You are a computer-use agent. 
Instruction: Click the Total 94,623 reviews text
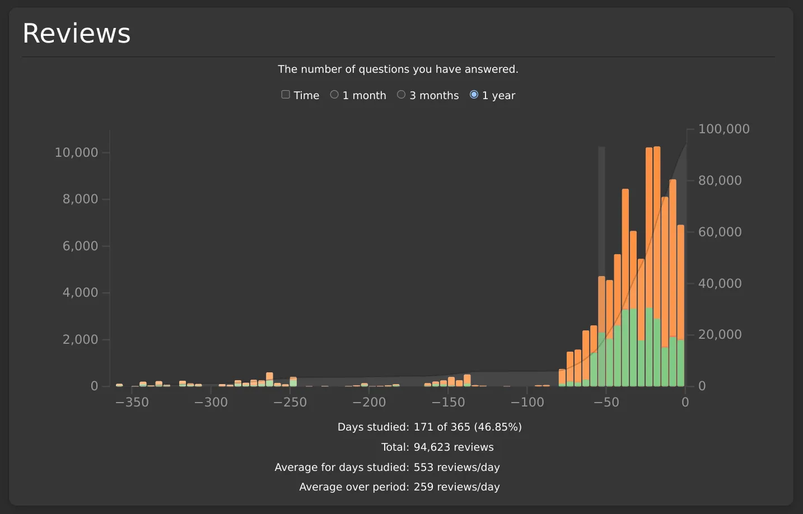click(x=437, y=447)
